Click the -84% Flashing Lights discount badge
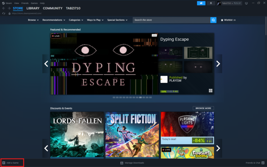This screenshot has width=267, height=167. pos(199,141)
